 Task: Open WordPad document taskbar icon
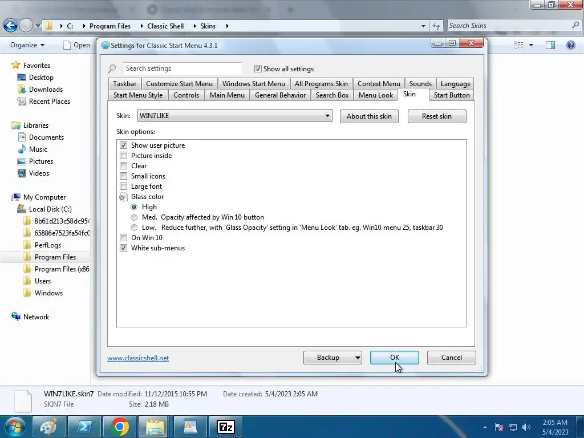click(190, 427)
